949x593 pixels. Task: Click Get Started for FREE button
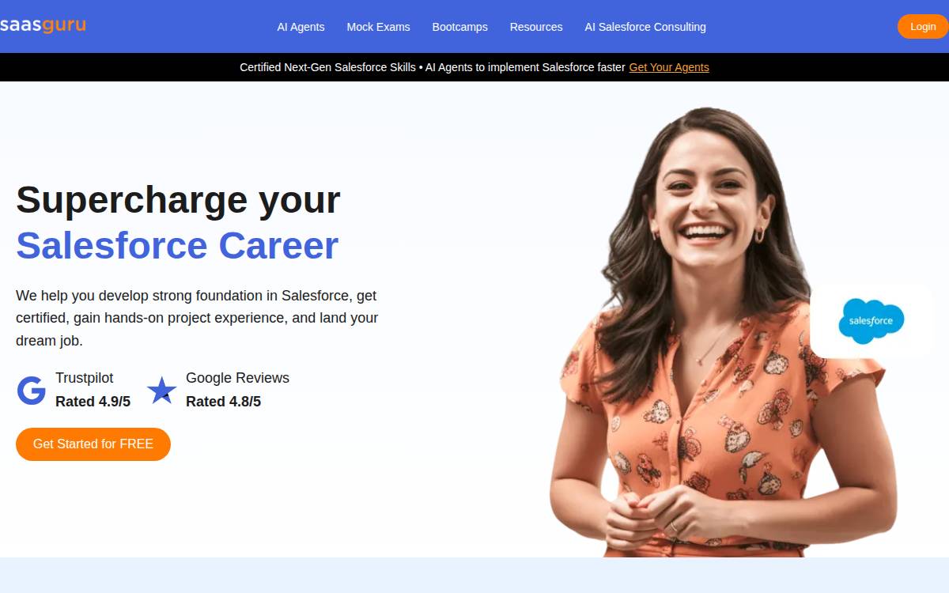pyautogui.click(x=93, y=444)
